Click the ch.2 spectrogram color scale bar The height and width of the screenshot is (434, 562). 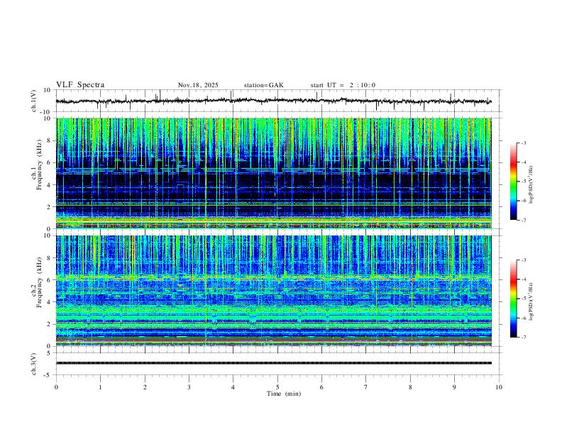coord(514,299)
